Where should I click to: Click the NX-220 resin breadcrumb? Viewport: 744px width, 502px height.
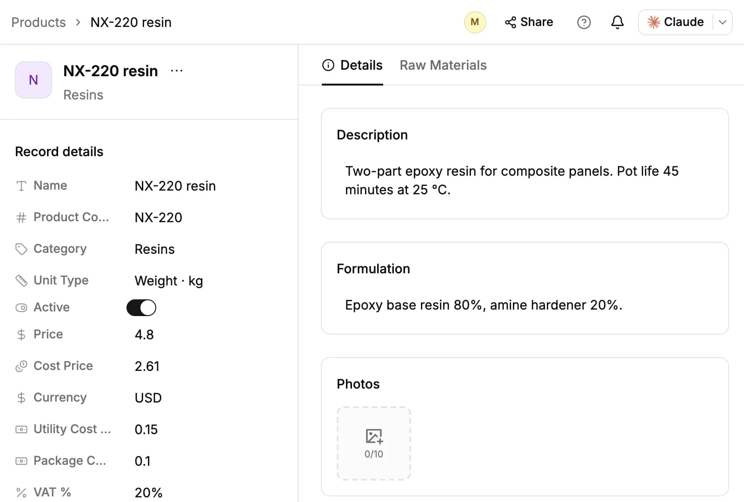click(x=131, y=22)
